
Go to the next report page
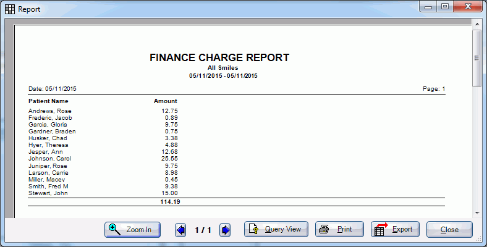click(x=225, y=230)
